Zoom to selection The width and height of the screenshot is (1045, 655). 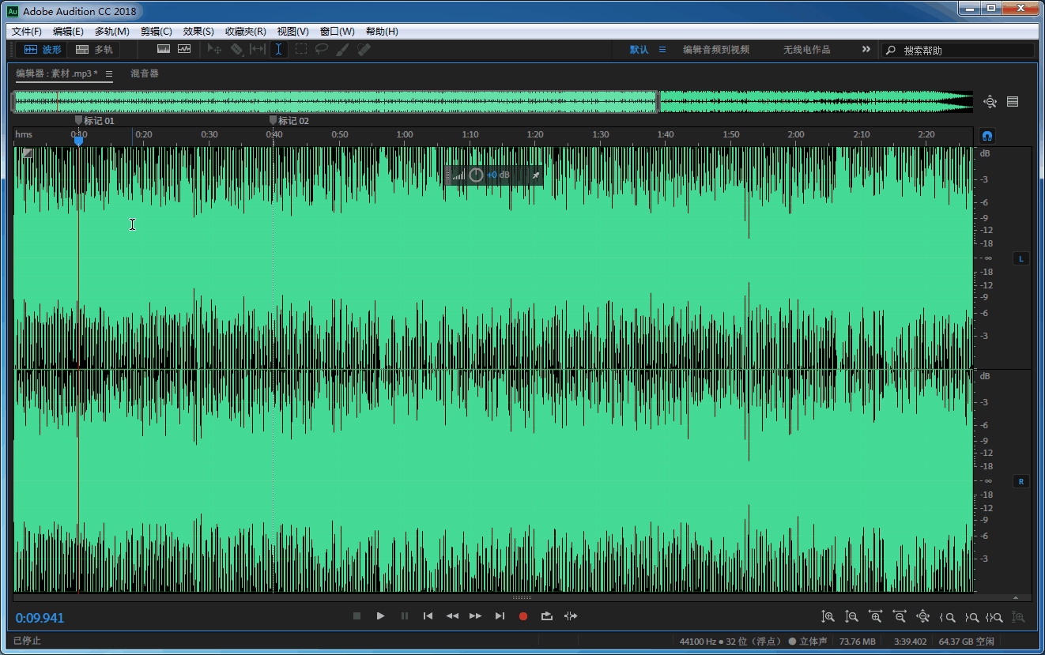point(995,617)
